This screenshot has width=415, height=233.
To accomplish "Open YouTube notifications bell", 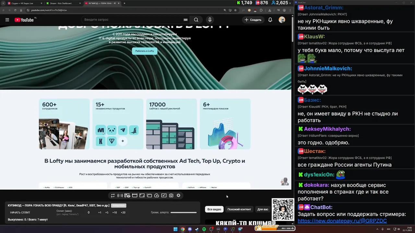I will [x=270, y=20].
